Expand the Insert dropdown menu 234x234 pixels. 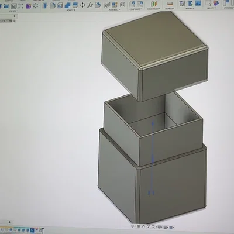click(190, 8)
